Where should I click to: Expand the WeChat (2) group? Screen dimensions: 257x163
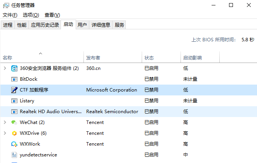click(5, 122)
